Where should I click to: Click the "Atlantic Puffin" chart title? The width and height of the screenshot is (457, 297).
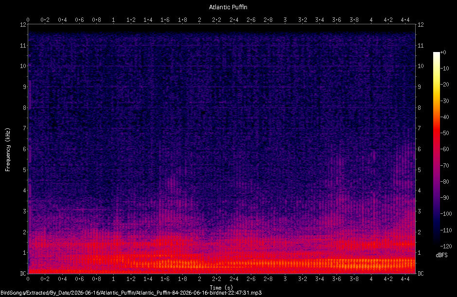point(228,7)
